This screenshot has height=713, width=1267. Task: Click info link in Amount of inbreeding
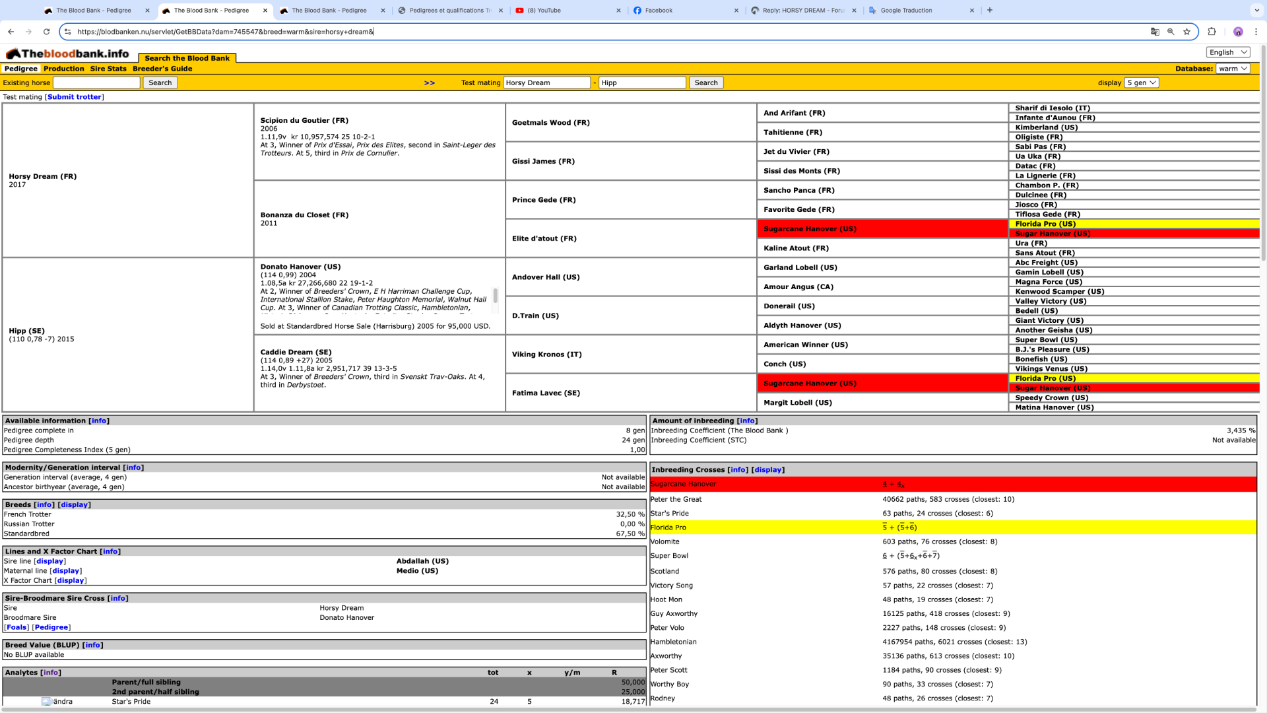747,421
